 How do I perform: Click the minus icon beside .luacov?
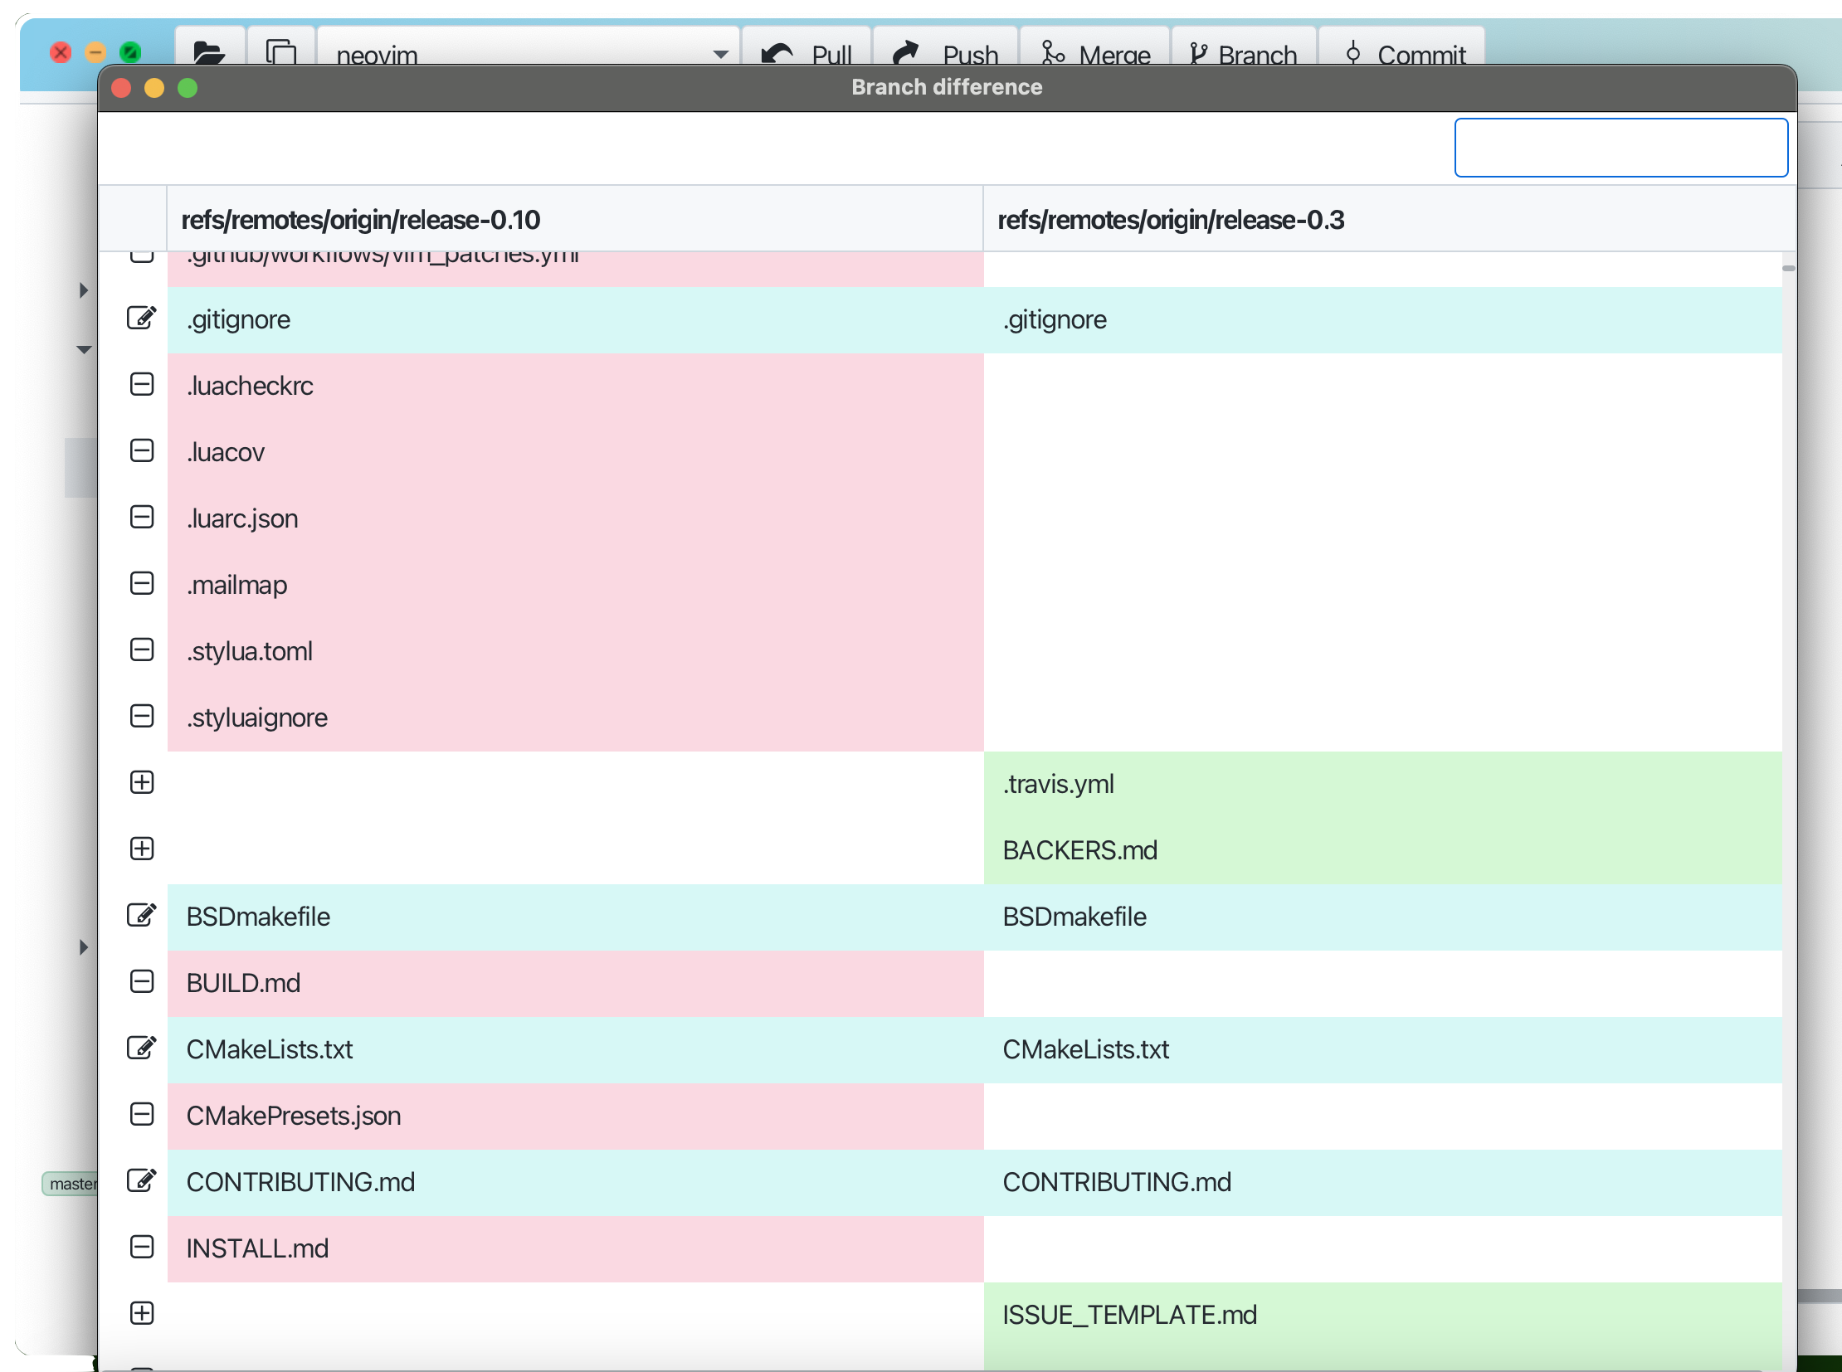[x=142, y=451]
